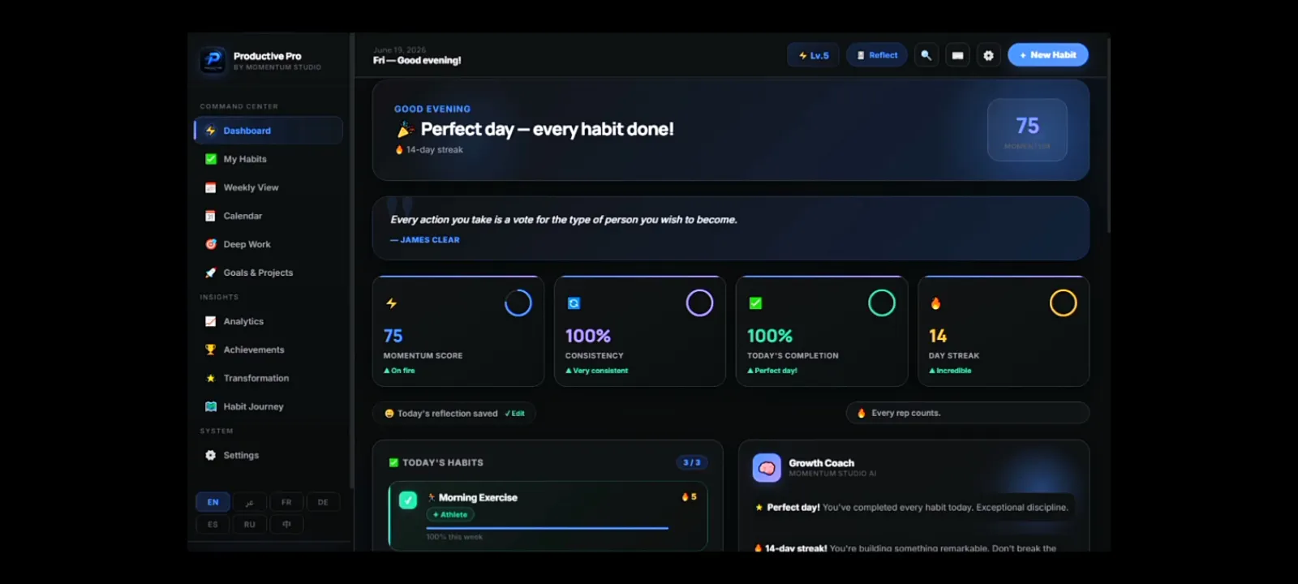
Task: Click the Lv.5 level badge
Action: click(814, 55)
